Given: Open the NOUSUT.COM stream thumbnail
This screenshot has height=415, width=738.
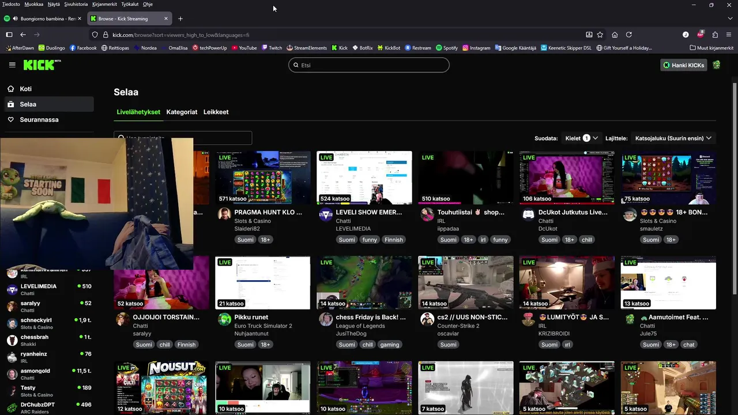Looking at the screenshot, I should 161,388.
